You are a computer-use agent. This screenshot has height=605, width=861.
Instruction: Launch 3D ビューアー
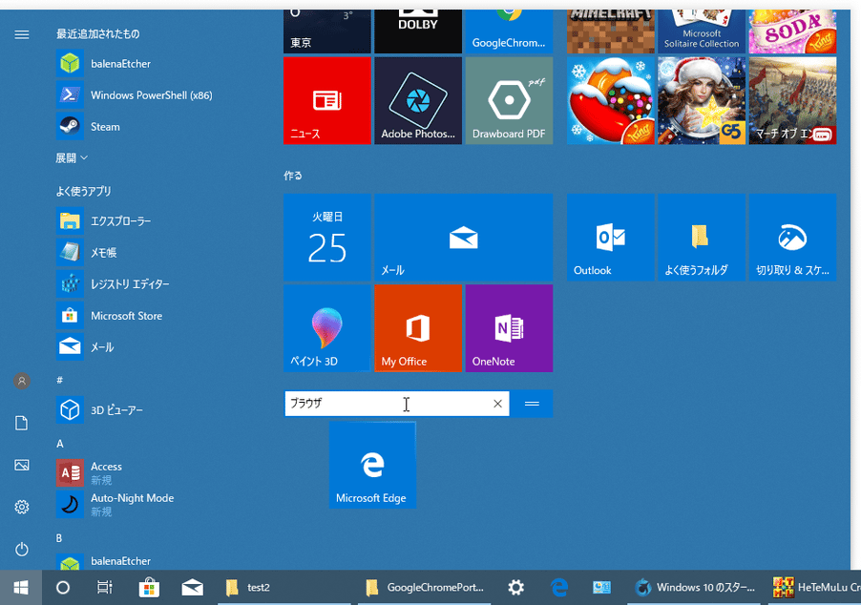[100, 410]
